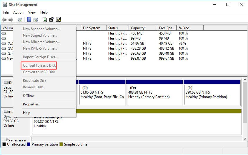This screenshot has height=155, width=248.
Task: Click the vertical scrollbar thumb in disk pane
Action: (x=245, y=102)
